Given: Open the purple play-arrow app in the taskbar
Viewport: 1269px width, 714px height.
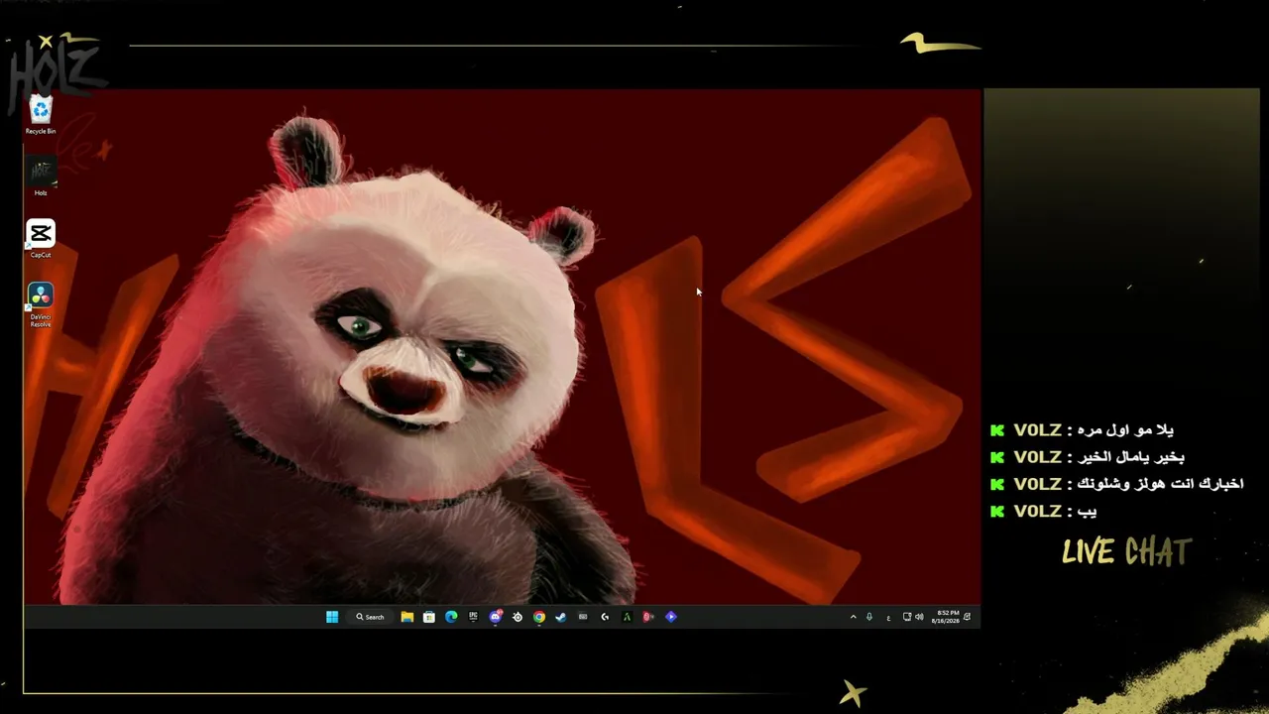Looking at the screenshot, I should coord(671,617).
